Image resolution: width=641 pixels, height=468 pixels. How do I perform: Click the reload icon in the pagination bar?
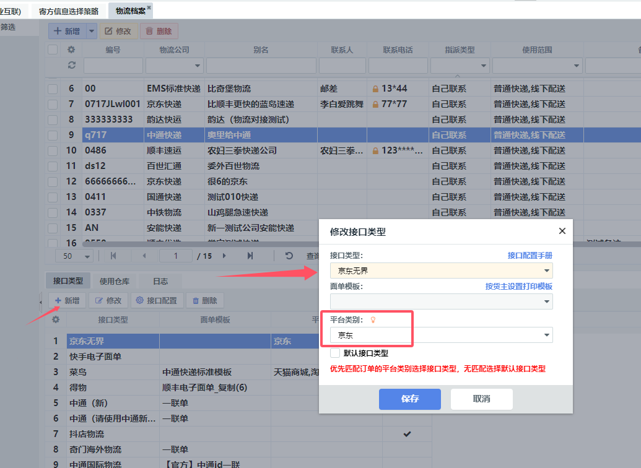point(289,256)
